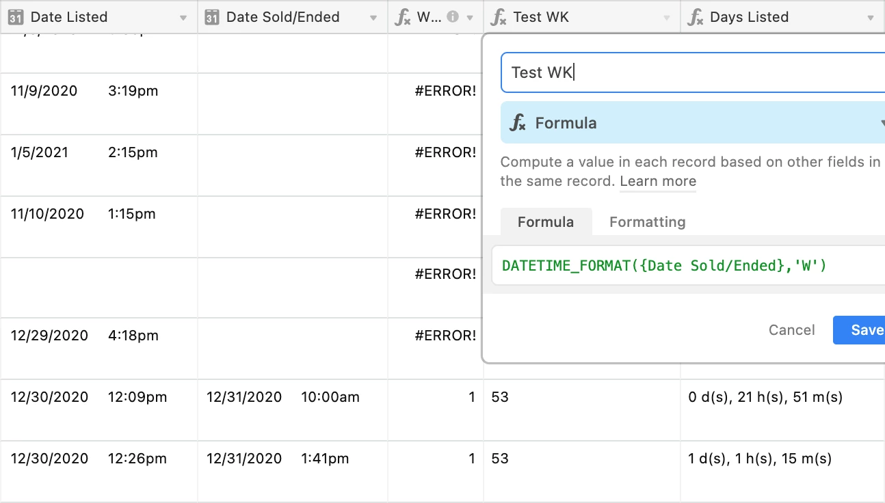This screenshot has height=503, width=885.
Task: Select the cell reading 1 d(s), 1 h(s), 15 m(s)
Action: pyautogui.click(x=783, y=472)
